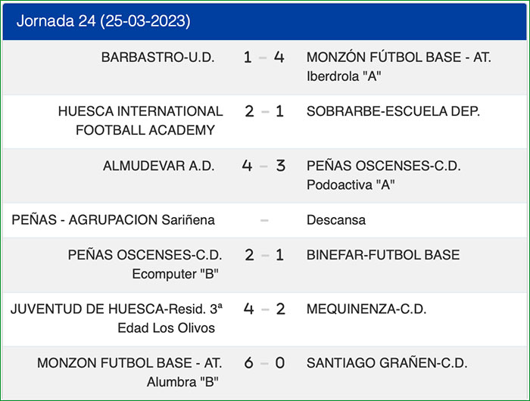Screen dimensions: 530x401
Task: Select the BINEFAR-FUTBOL BASE team
Action: (383, 255)
